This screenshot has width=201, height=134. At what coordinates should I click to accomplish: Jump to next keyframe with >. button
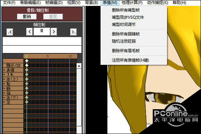tap(73, 32)
